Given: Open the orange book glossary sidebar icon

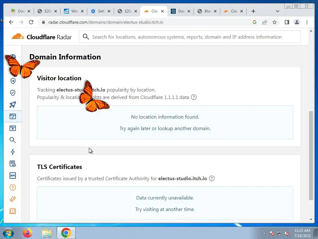Looking at the screenshot, I should pos(12,211).
